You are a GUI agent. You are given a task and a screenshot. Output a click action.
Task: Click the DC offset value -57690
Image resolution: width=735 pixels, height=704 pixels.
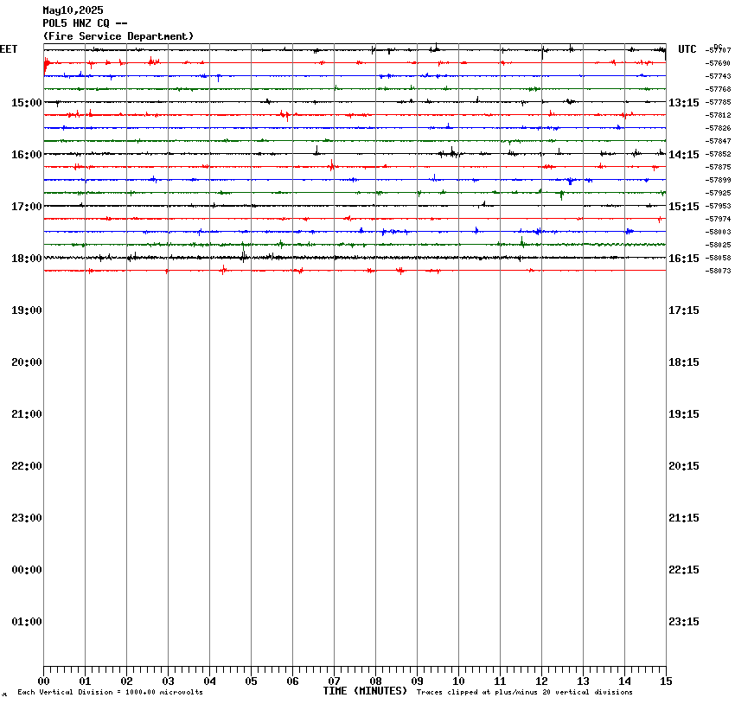tap(718, 63)
